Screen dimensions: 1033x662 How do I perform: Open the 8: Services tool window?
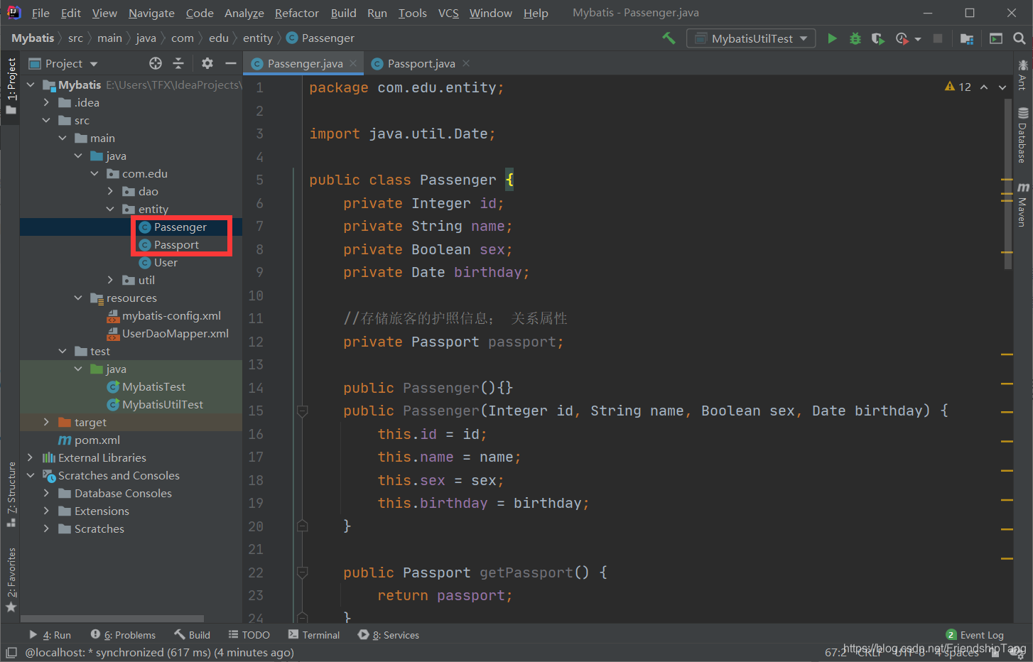389,635
